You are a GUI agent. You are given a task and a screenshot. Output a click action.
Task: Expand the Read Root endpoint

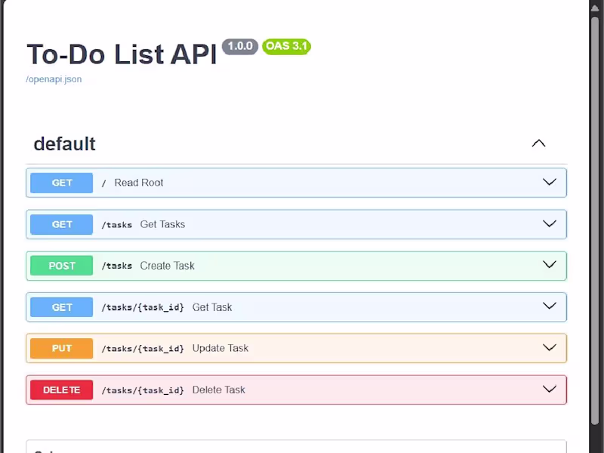point(550,182)
